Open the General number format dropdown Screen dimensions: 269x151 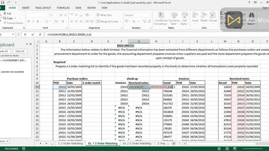click(x=150, y=15)
